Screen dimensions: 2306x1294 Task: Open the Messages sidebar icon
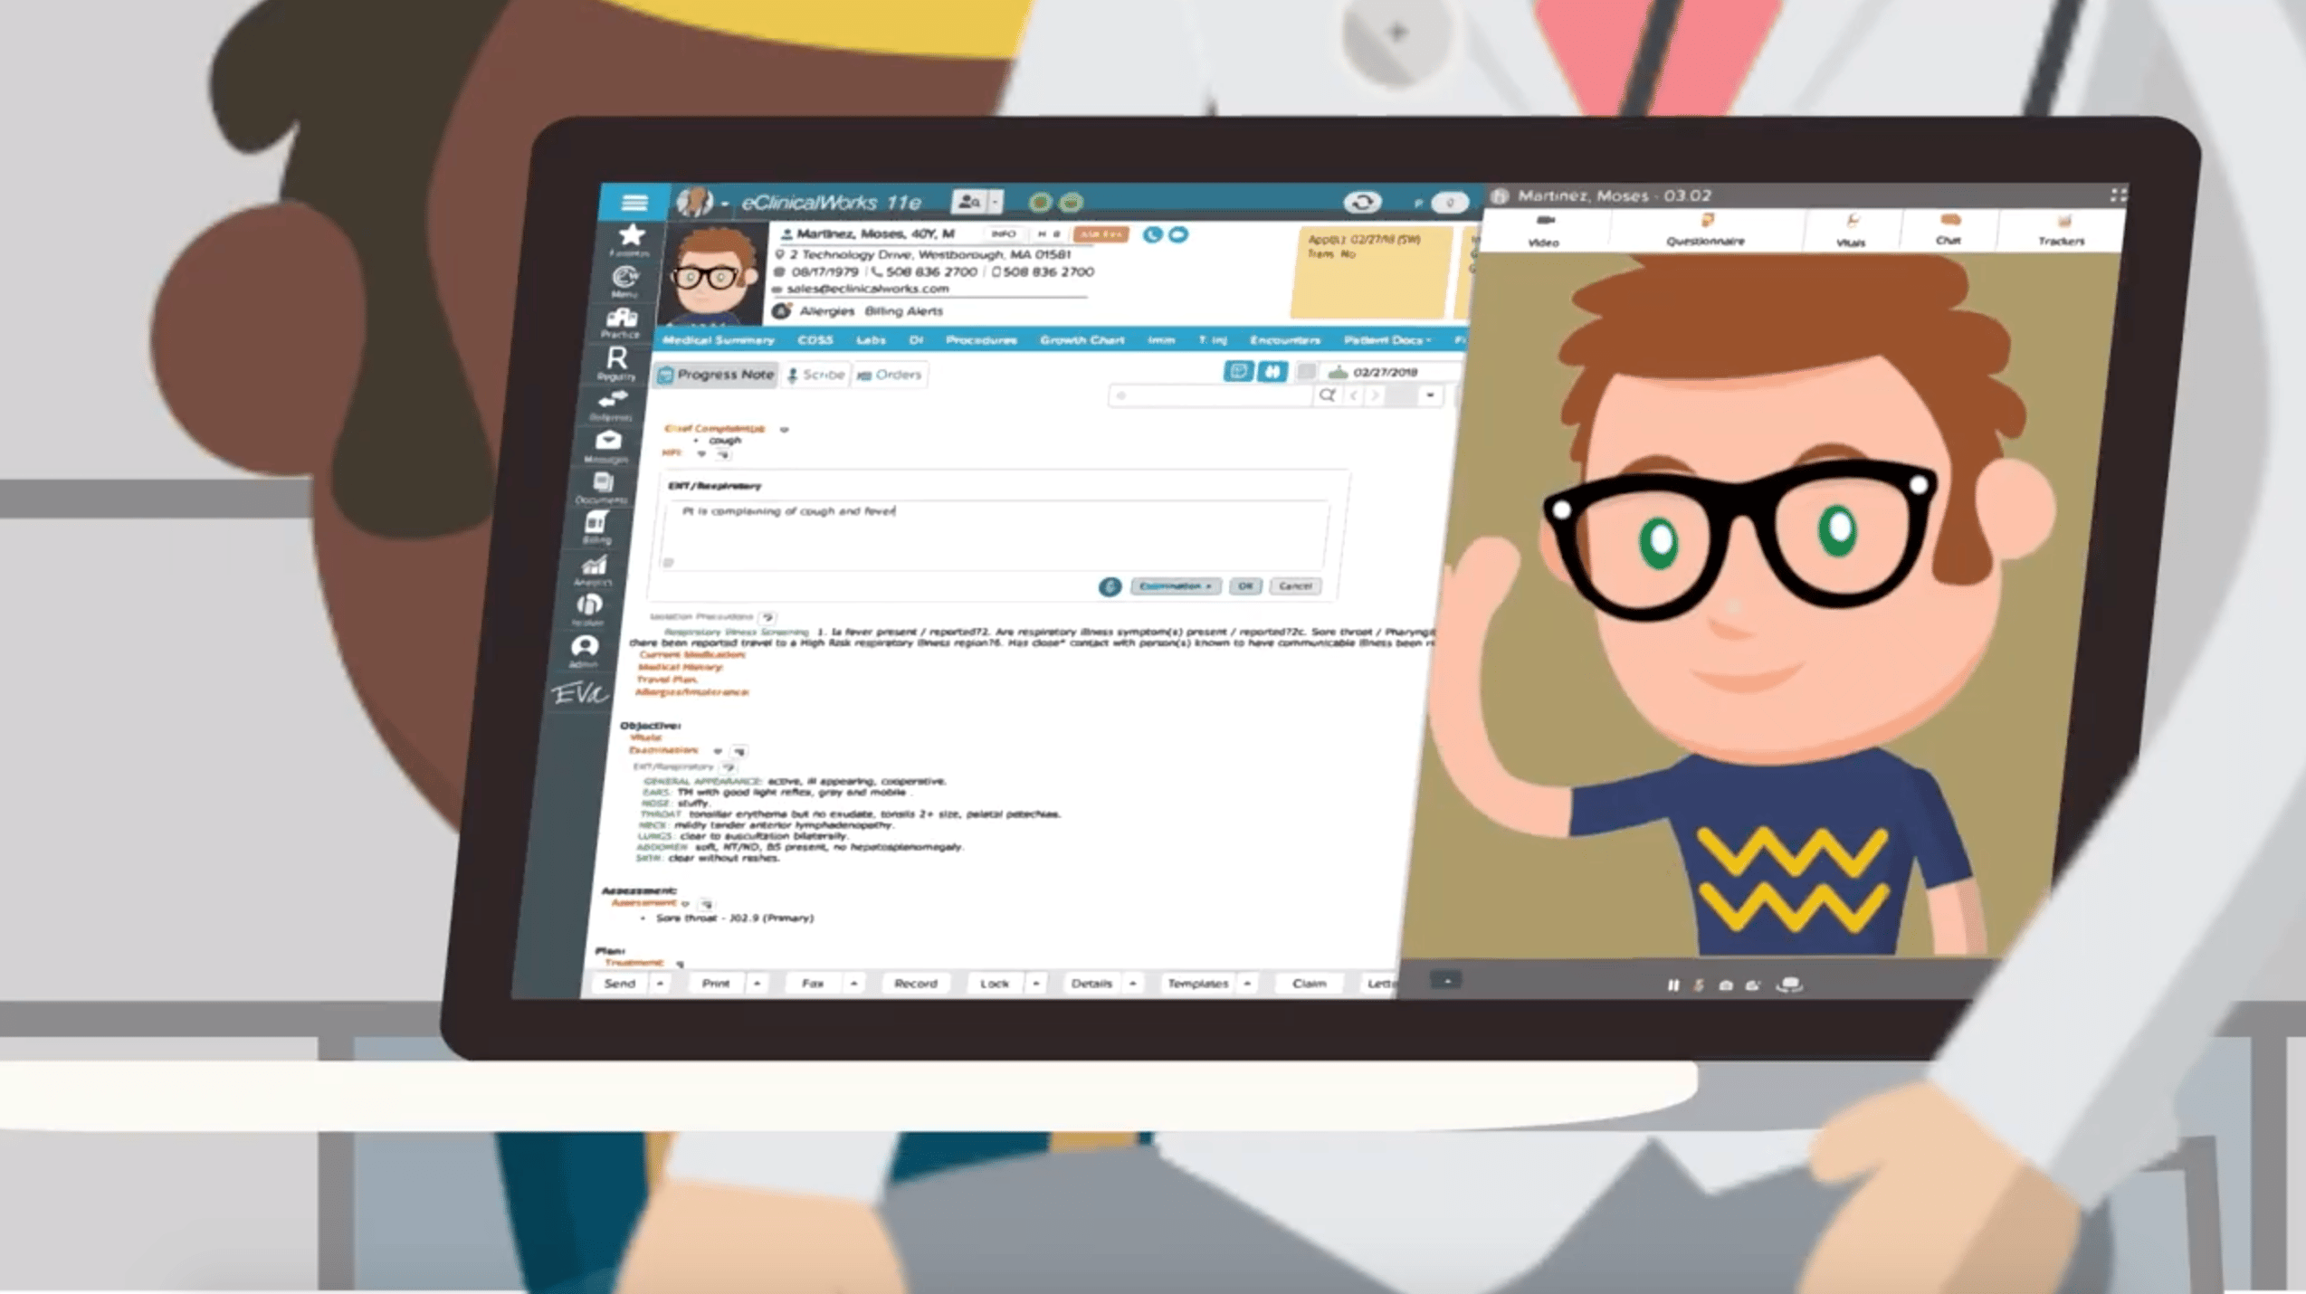607,442
